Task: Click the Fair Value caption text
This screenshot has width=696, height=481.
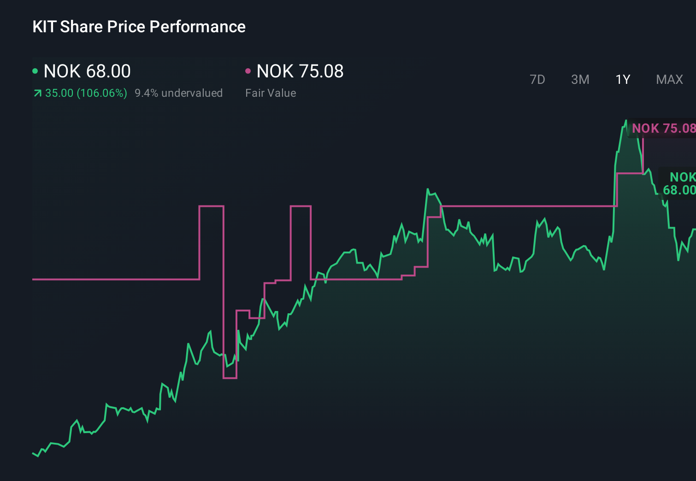Action: tap(271, 93)
